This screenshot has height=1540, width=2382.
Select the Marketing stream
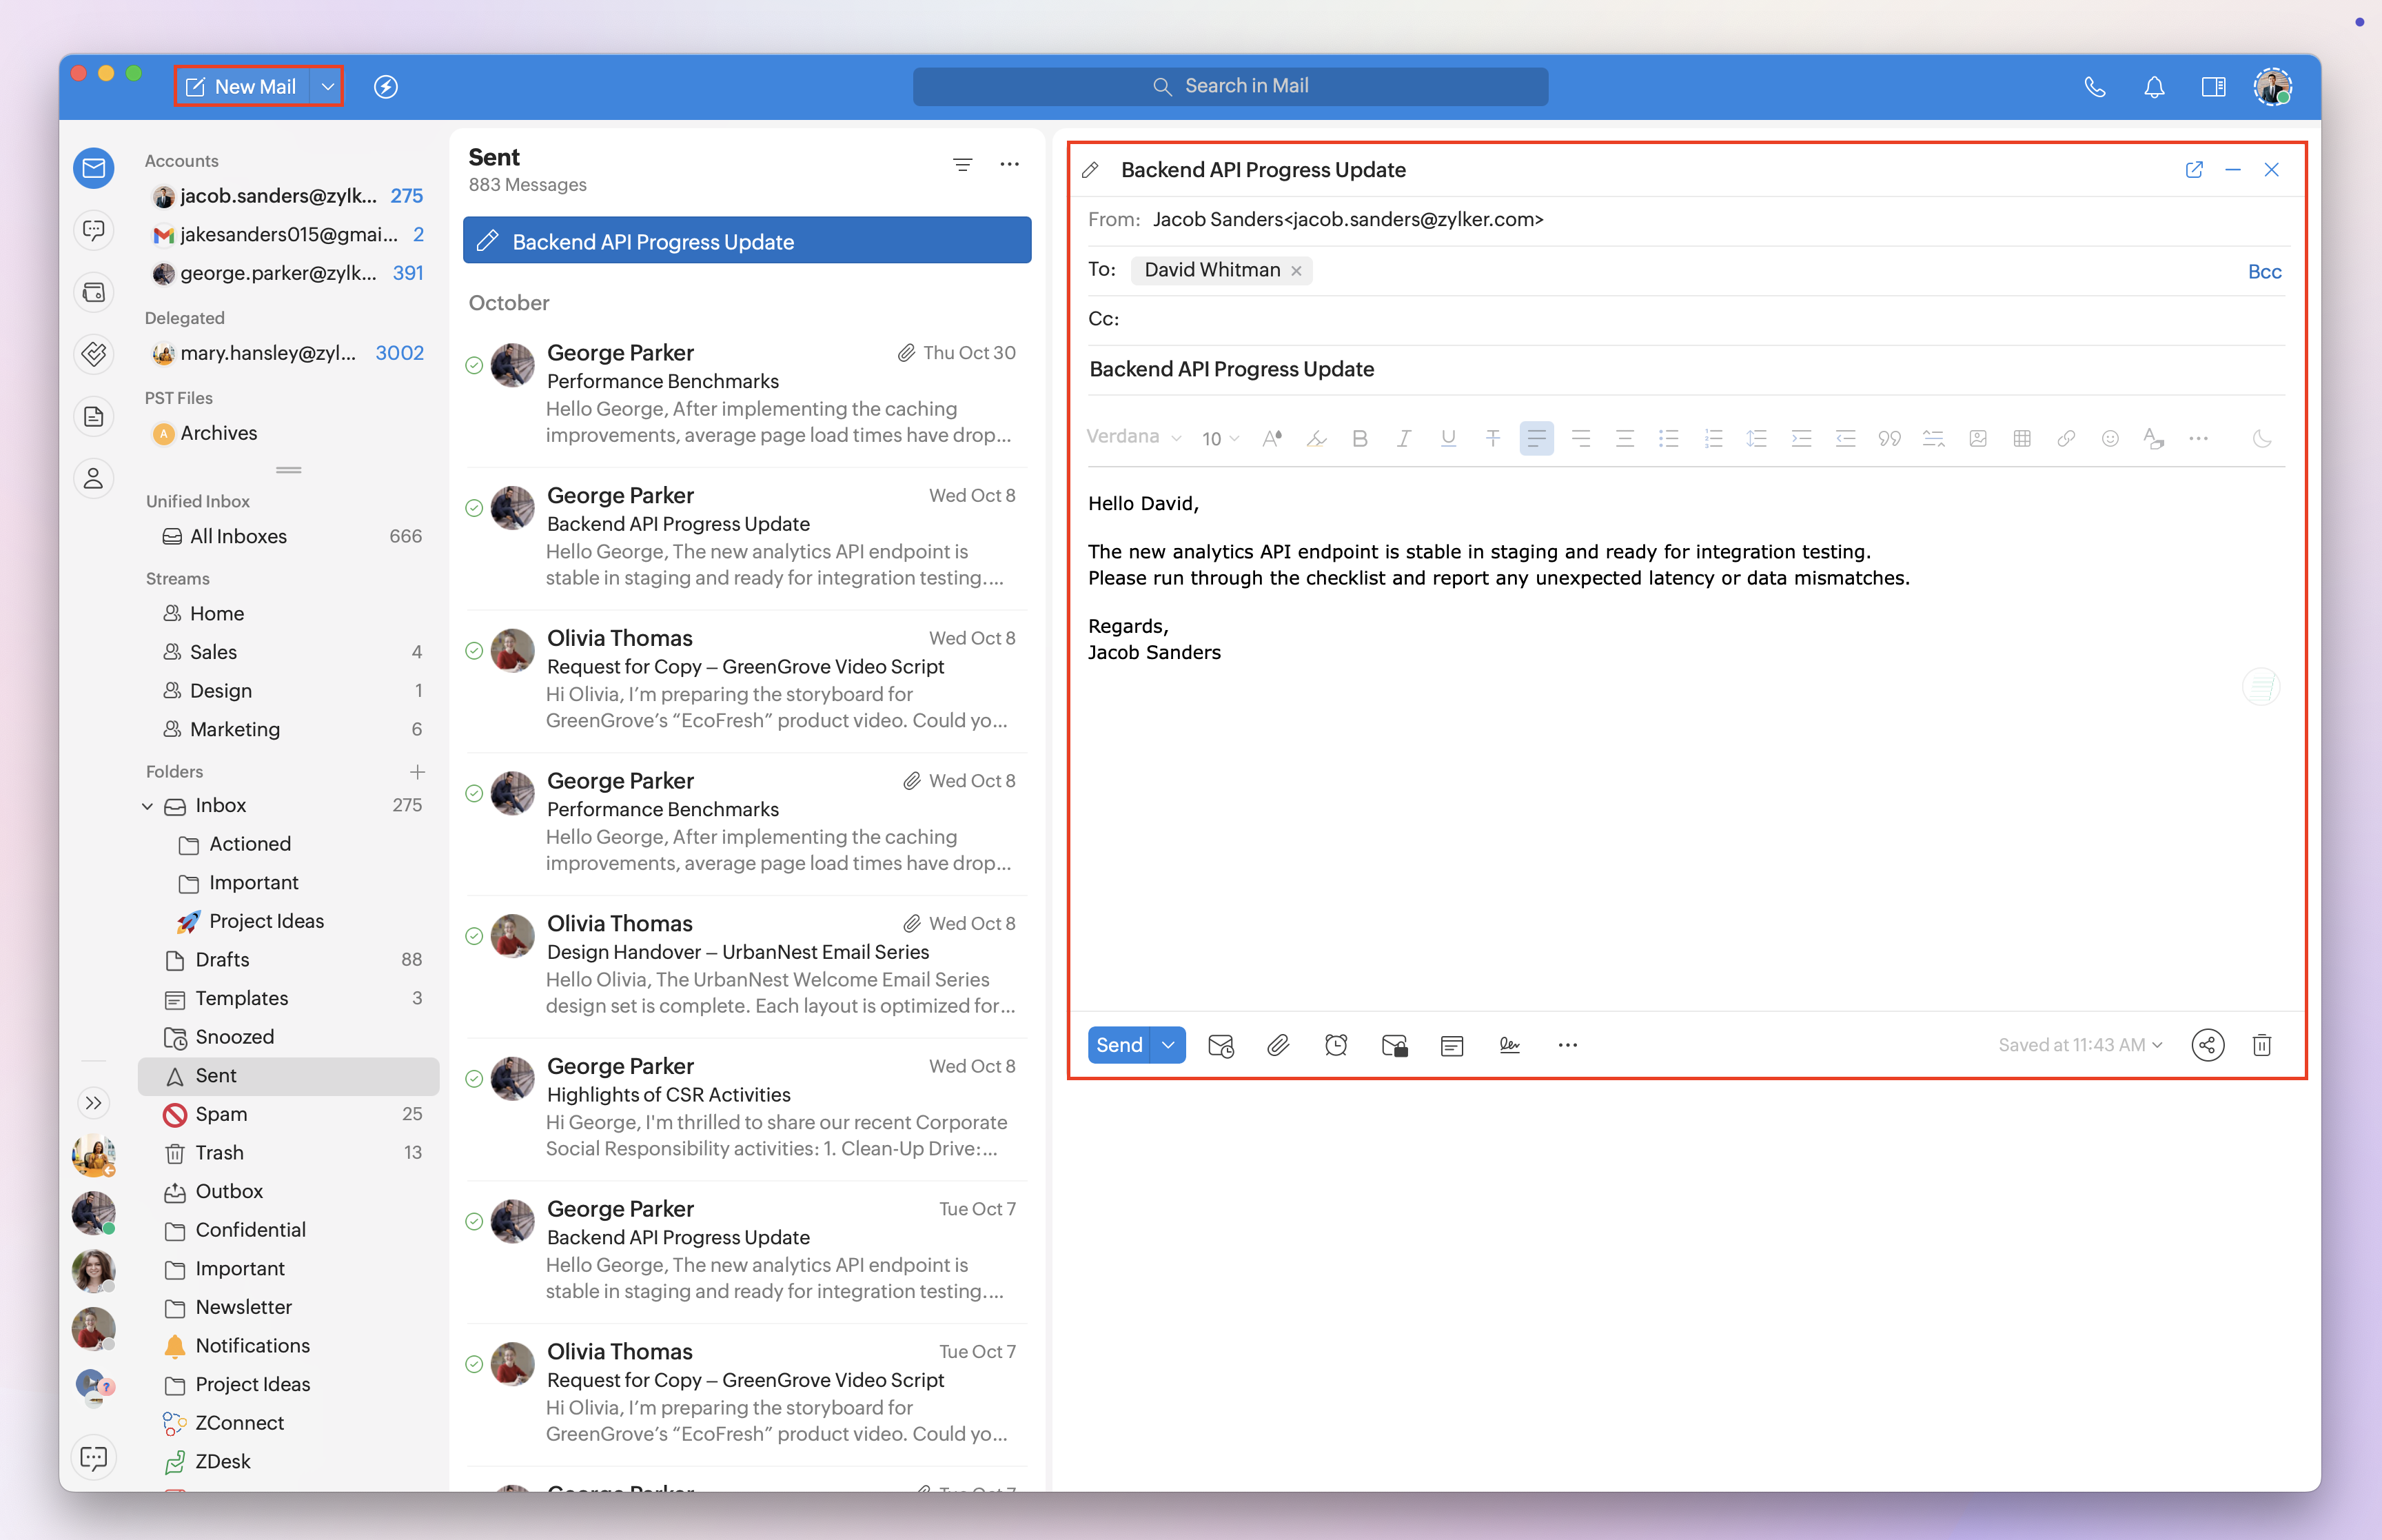pos(235,729)
